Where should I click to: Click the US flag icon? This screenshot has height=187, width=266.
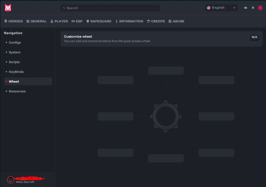[x=208, y=8]
